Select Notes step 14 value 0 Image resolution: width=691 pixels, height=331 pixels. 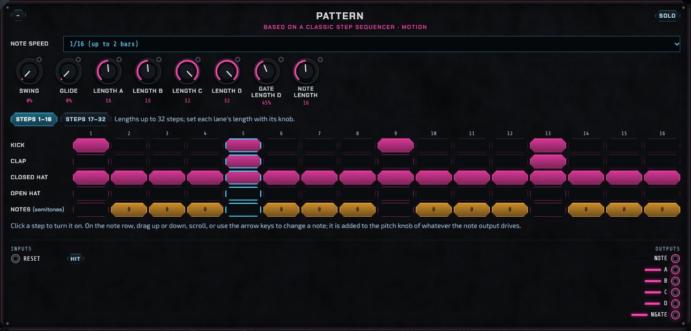586,209
